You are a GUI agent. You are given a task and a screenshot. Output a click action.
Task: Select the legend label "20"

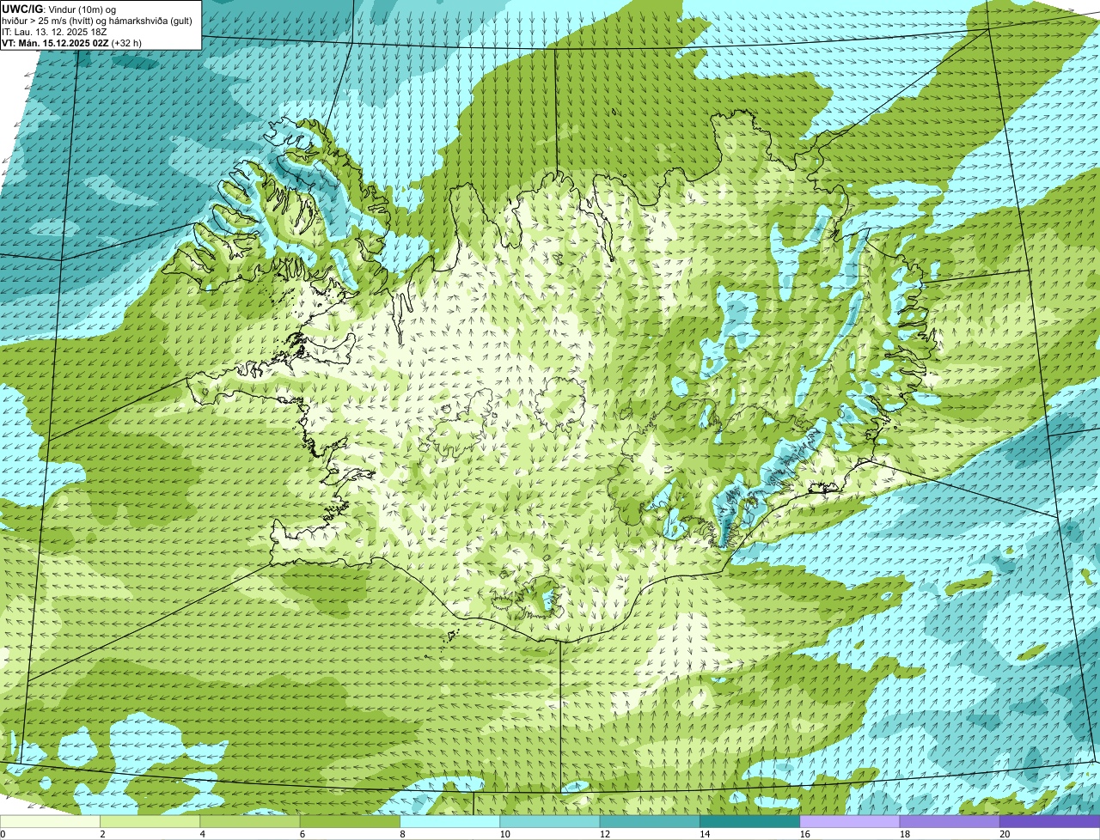point(1005,834)
